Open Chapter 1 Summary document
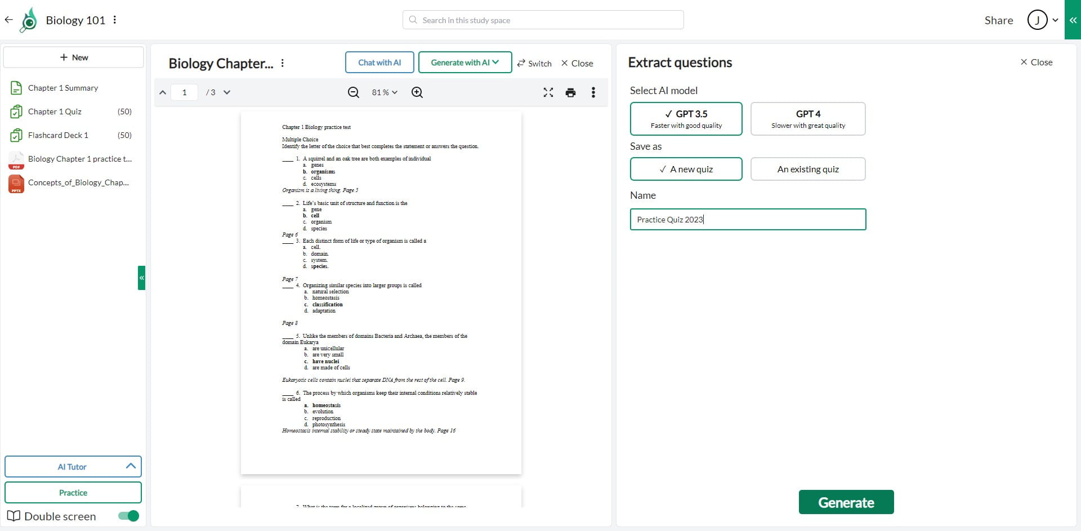This screenshot has width=1081, height=531. click(63, 88)
